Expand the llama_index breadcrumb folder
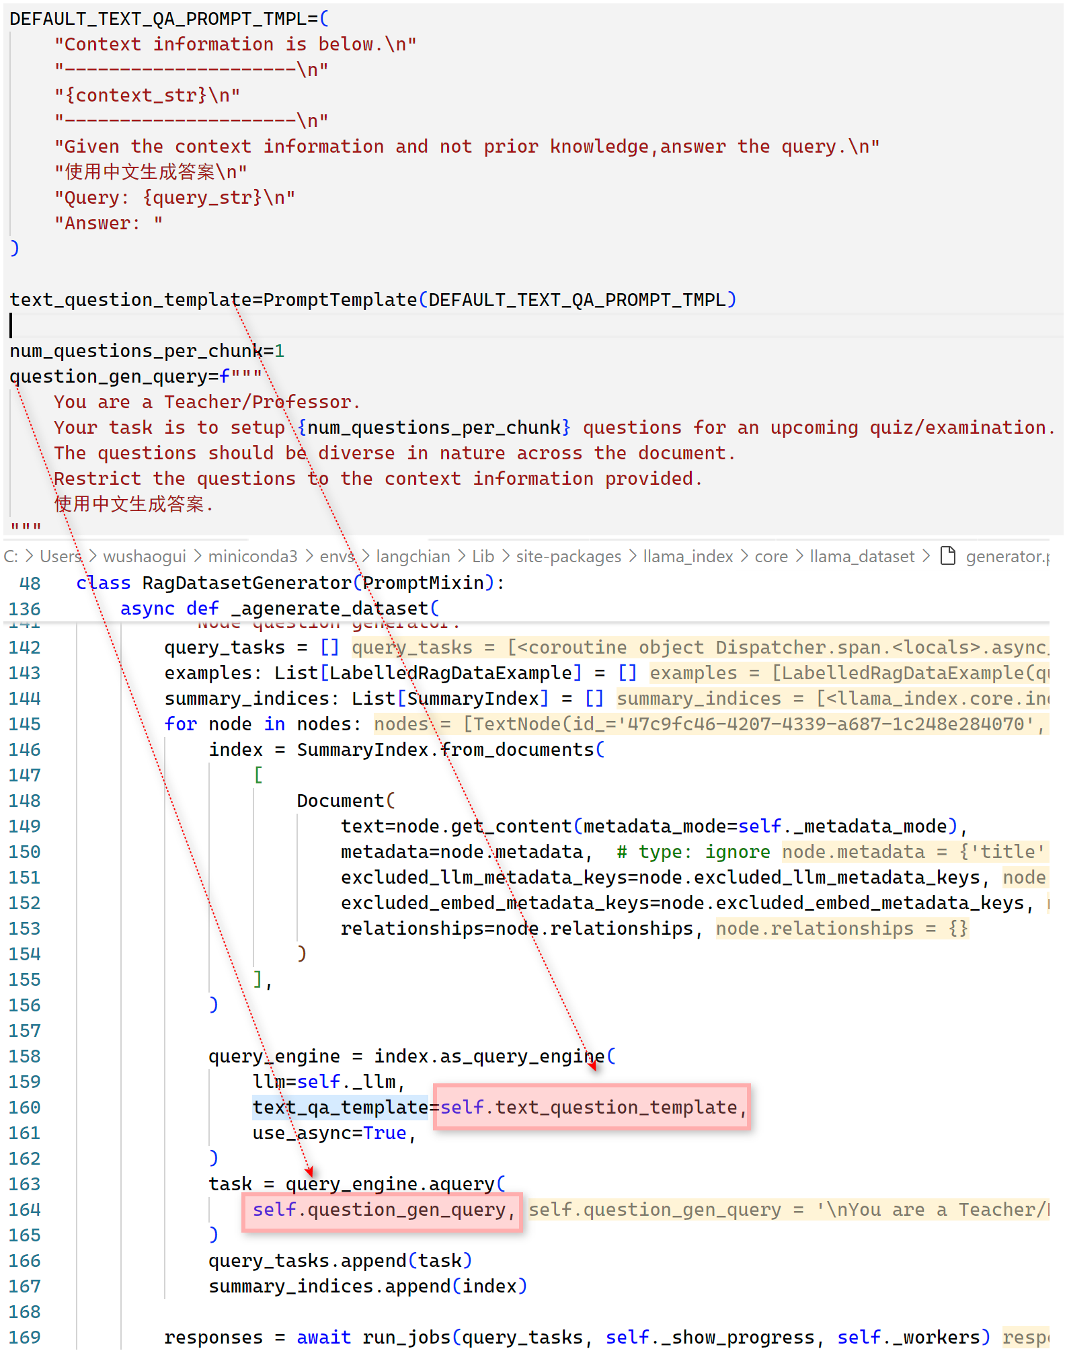 (687, 556)
